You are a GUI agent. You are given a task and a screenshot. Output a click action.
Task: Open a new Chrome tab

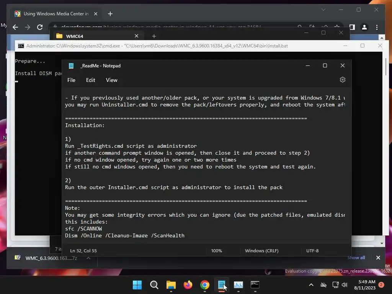[110, 14]
